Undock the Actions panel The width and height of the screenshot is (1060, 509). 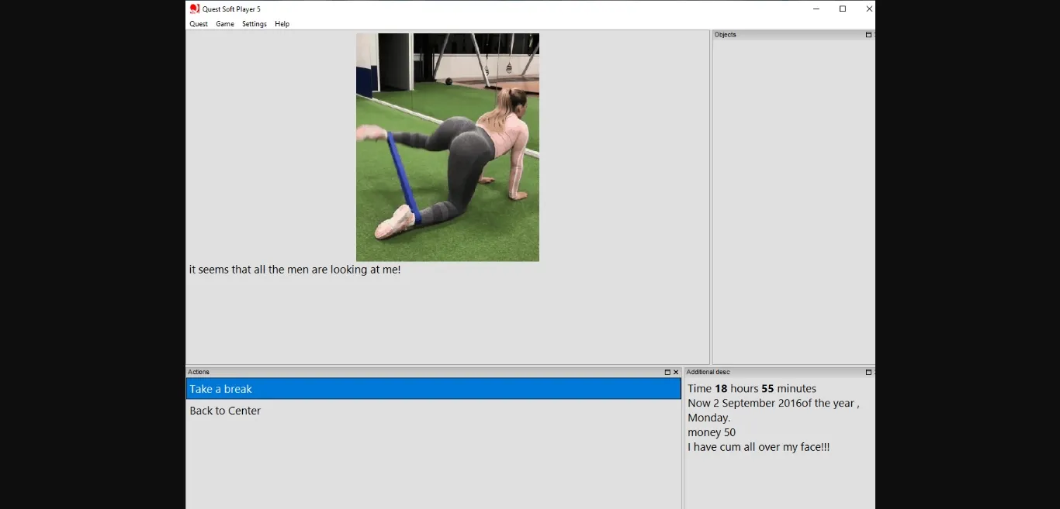(x=667, y=373)
